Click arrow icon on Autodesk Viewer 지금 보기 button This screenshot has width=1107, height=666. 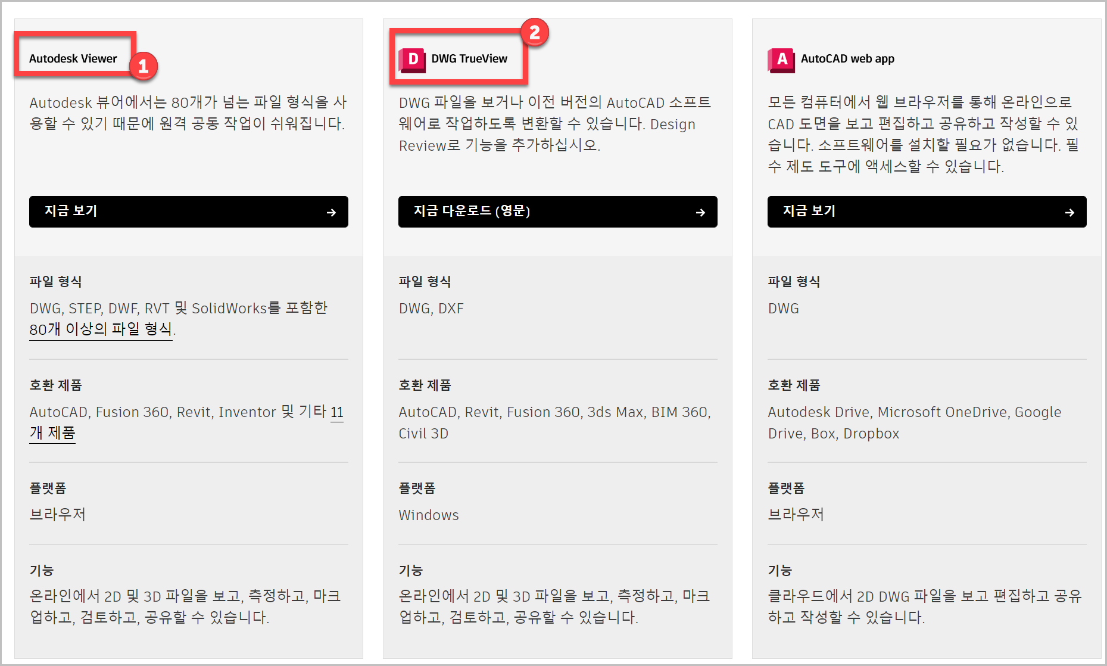(331, 212)
